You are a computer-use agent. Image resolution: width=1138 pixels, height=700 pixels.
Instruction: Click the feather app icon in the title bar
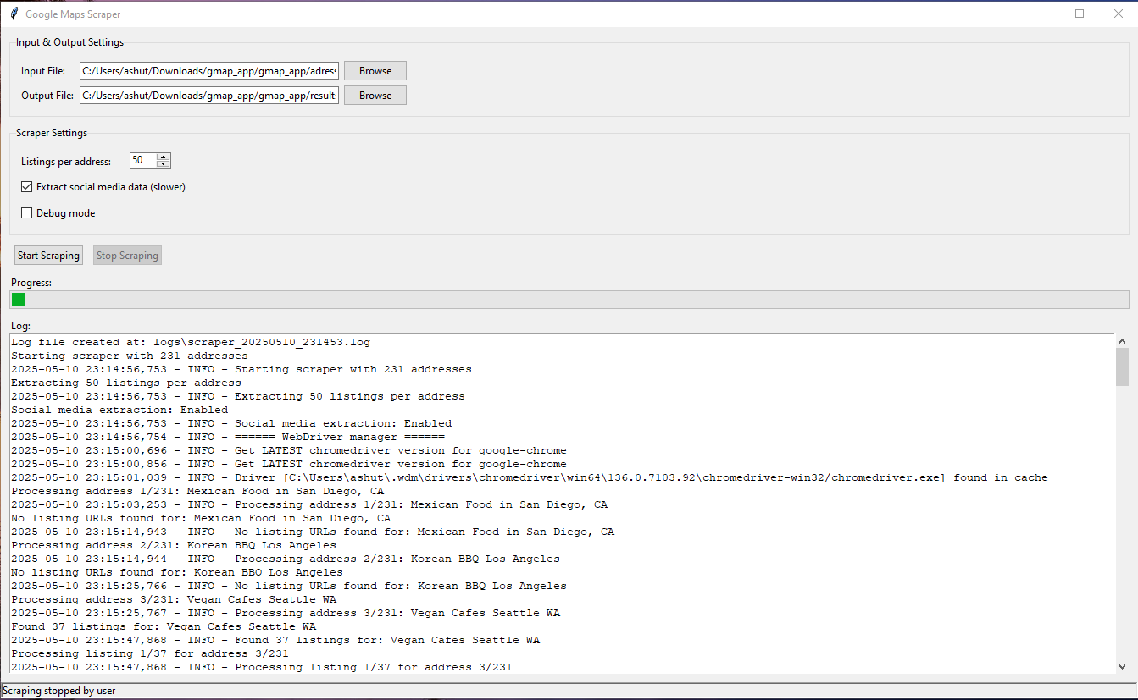coord(14,14)
